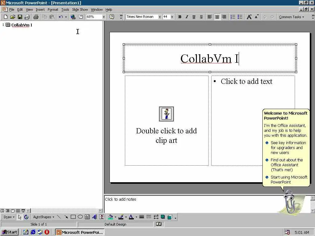315x236 pixels.
Task: Expand the Font Color dropdown arrow
Action: coord(136,217)
